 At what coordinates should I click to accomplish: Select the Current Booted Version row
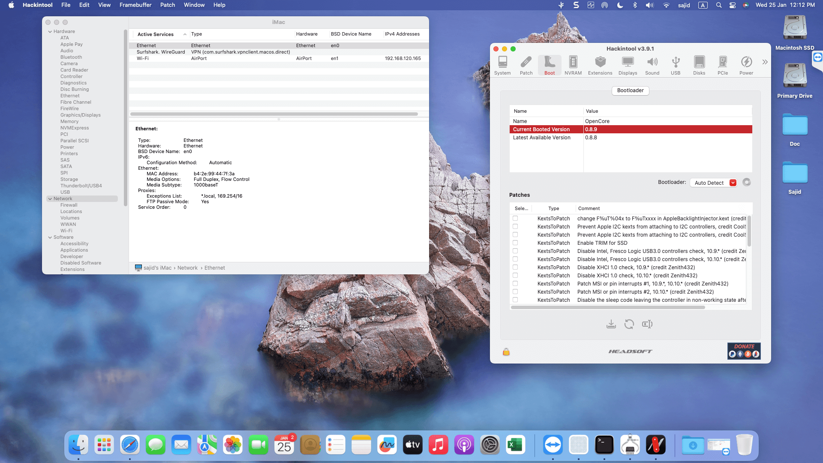[631, 129]
